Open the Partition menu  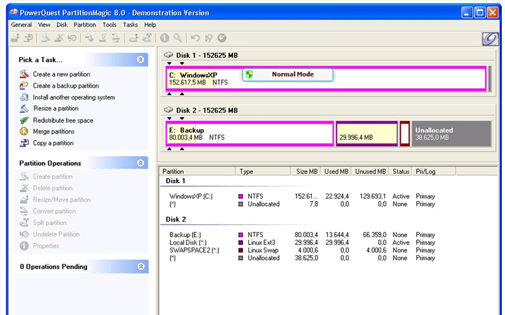[x=85, y=25]
